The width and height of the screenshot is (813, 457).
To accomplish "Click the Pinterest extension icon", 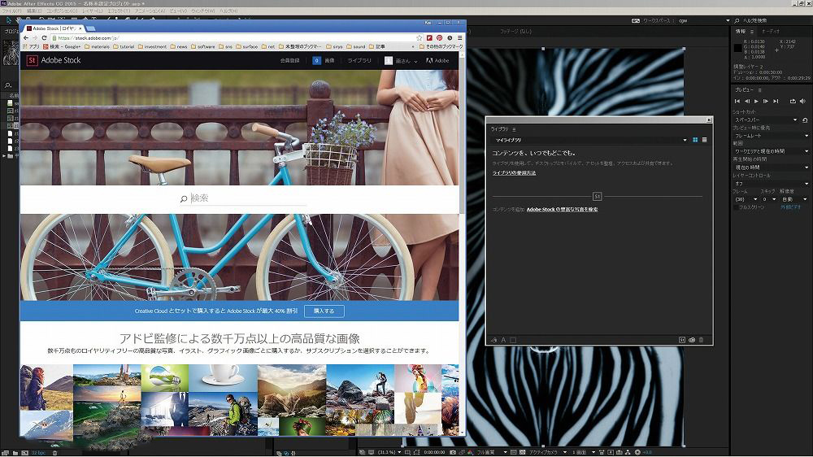I will click(440, 38).
